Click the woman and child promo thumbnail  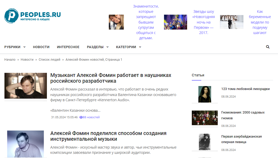click(x=116, y=22)
